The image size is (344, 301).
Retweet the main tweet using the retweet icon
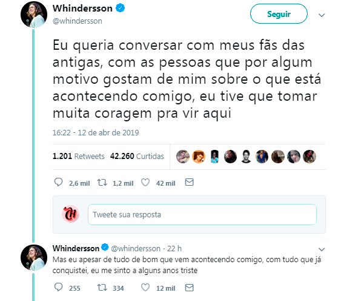click(x=102, y=183)
